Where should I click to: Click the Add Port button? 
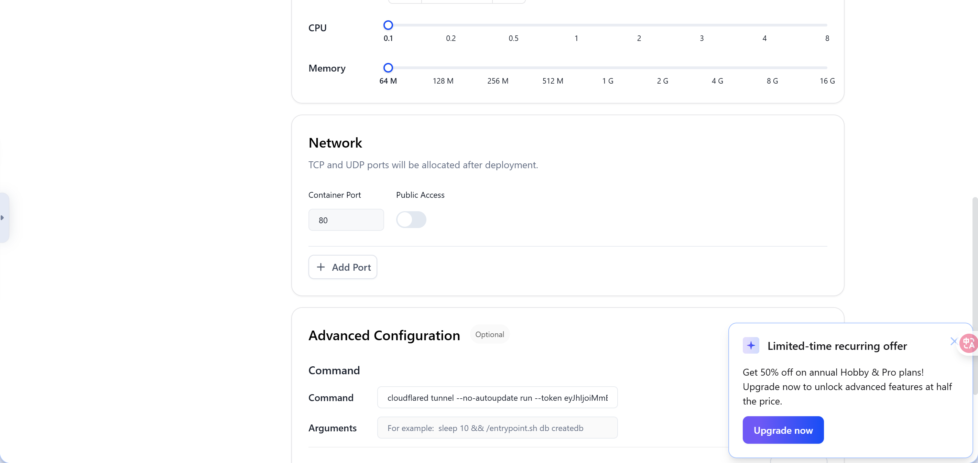[343, 267]
